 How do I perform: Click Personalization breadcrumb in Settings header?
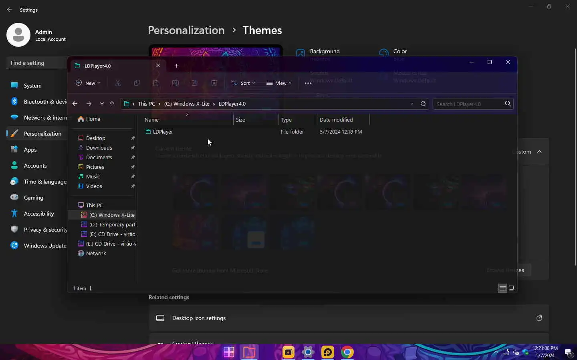click(186, 30)
